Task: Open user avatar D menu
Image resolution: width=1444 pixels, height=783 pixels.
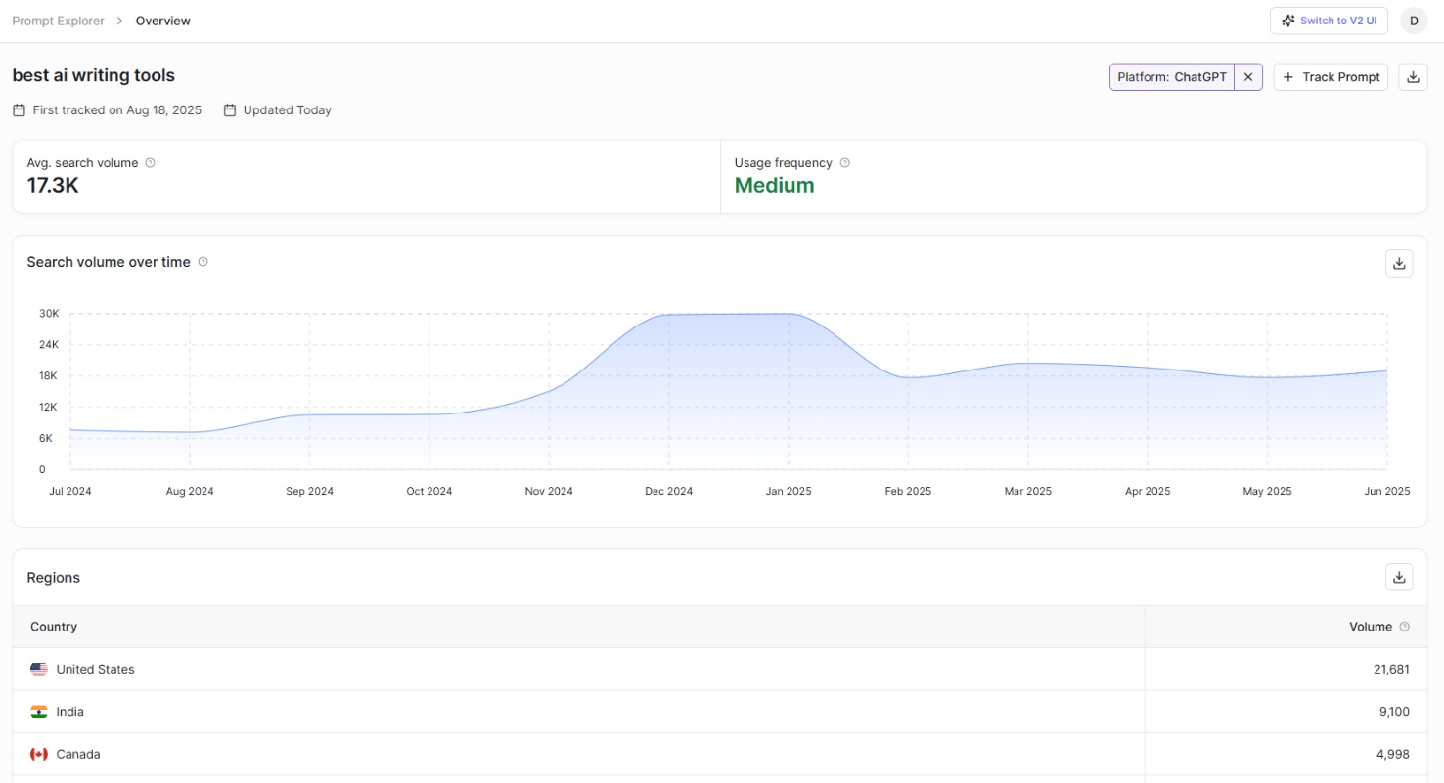Action: (x=1414, y=21)
